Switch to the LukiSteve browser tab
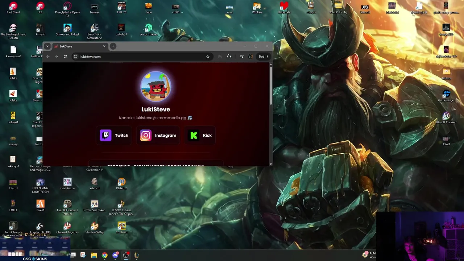The height and width of the screenshot is (261, 464). [80, 46]
